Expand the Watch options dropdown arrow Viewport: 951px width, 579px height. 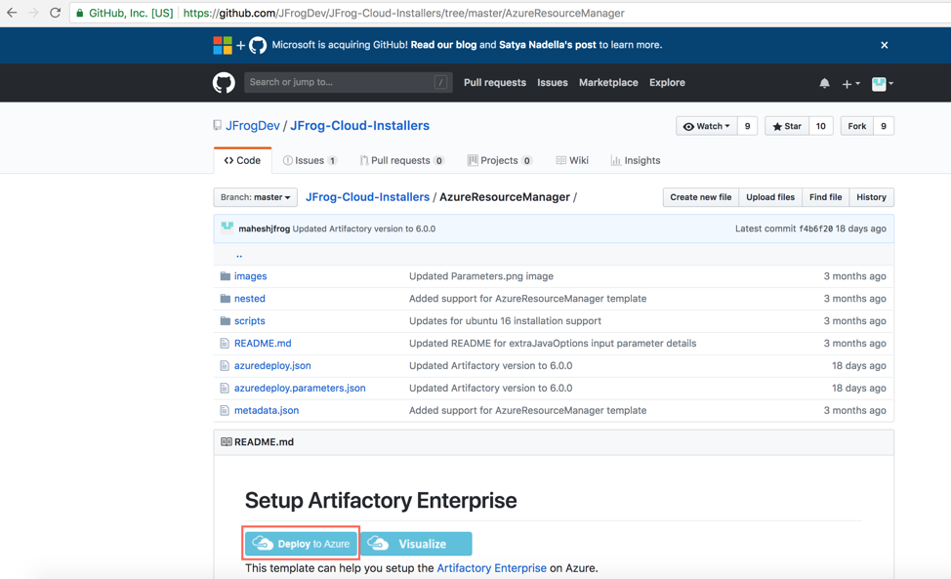[x=727, y=125]
